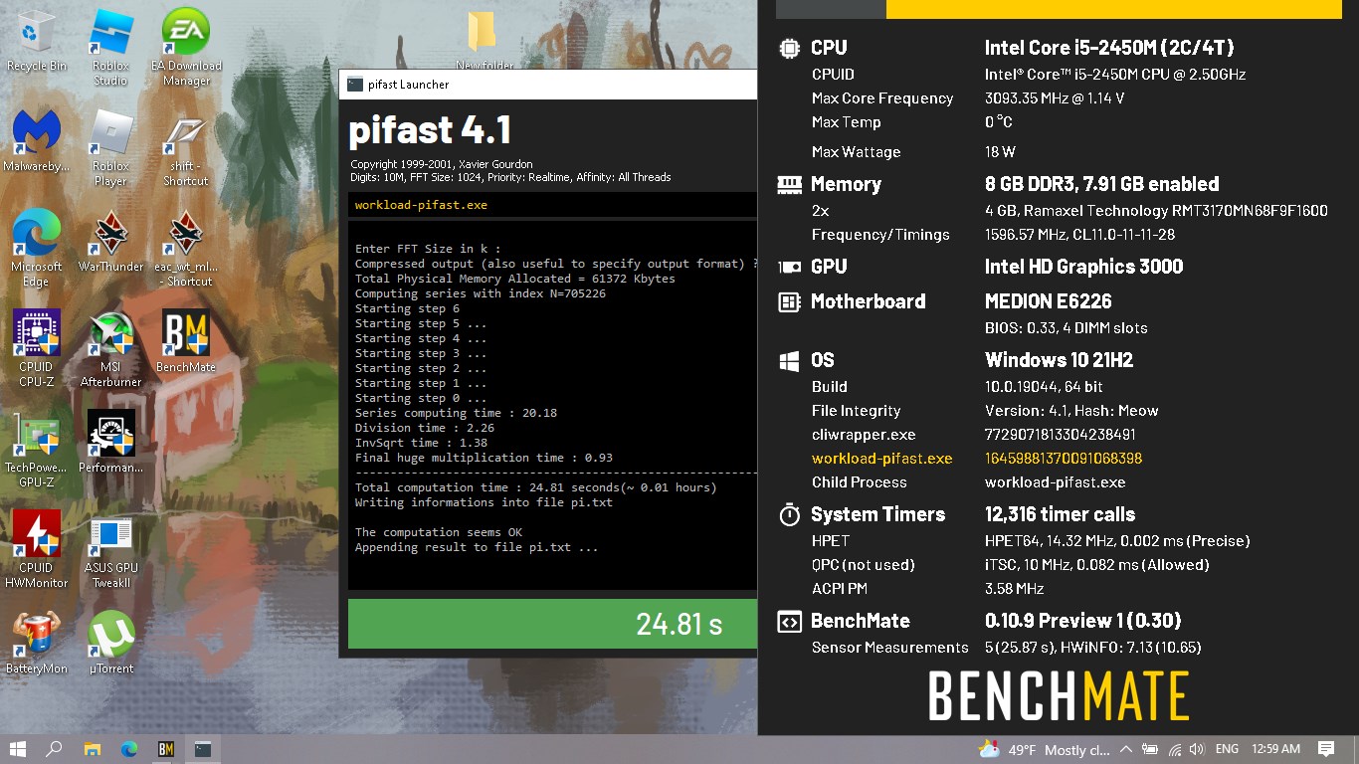Click the Windows Start button
Viewport: 1359px width, 764px height.
click(17, 749)
